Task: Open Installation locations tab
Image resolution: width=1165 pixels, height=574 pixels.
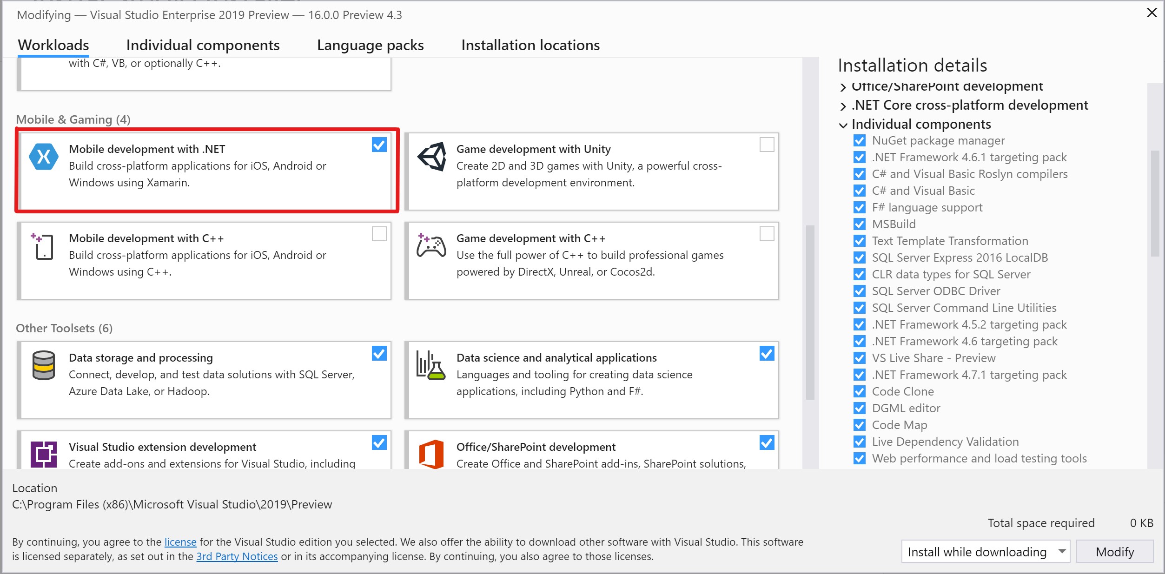Action: (530, 45)
